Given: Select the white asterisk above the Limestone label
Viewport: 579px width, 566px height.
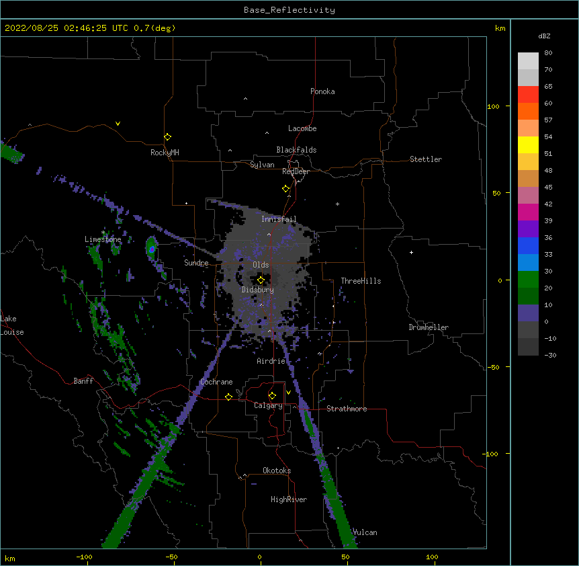Looking at the screenshot, I should point(103,233).
